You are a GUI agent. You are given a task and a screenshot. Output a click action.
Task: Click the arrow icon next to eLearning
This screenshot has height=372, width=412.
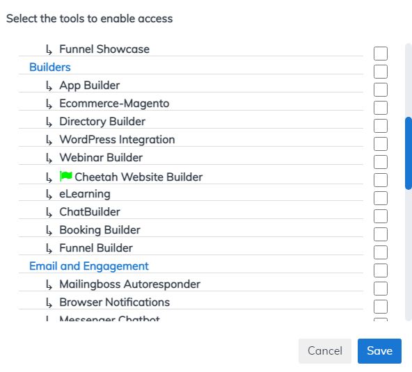tap(49, 195)
